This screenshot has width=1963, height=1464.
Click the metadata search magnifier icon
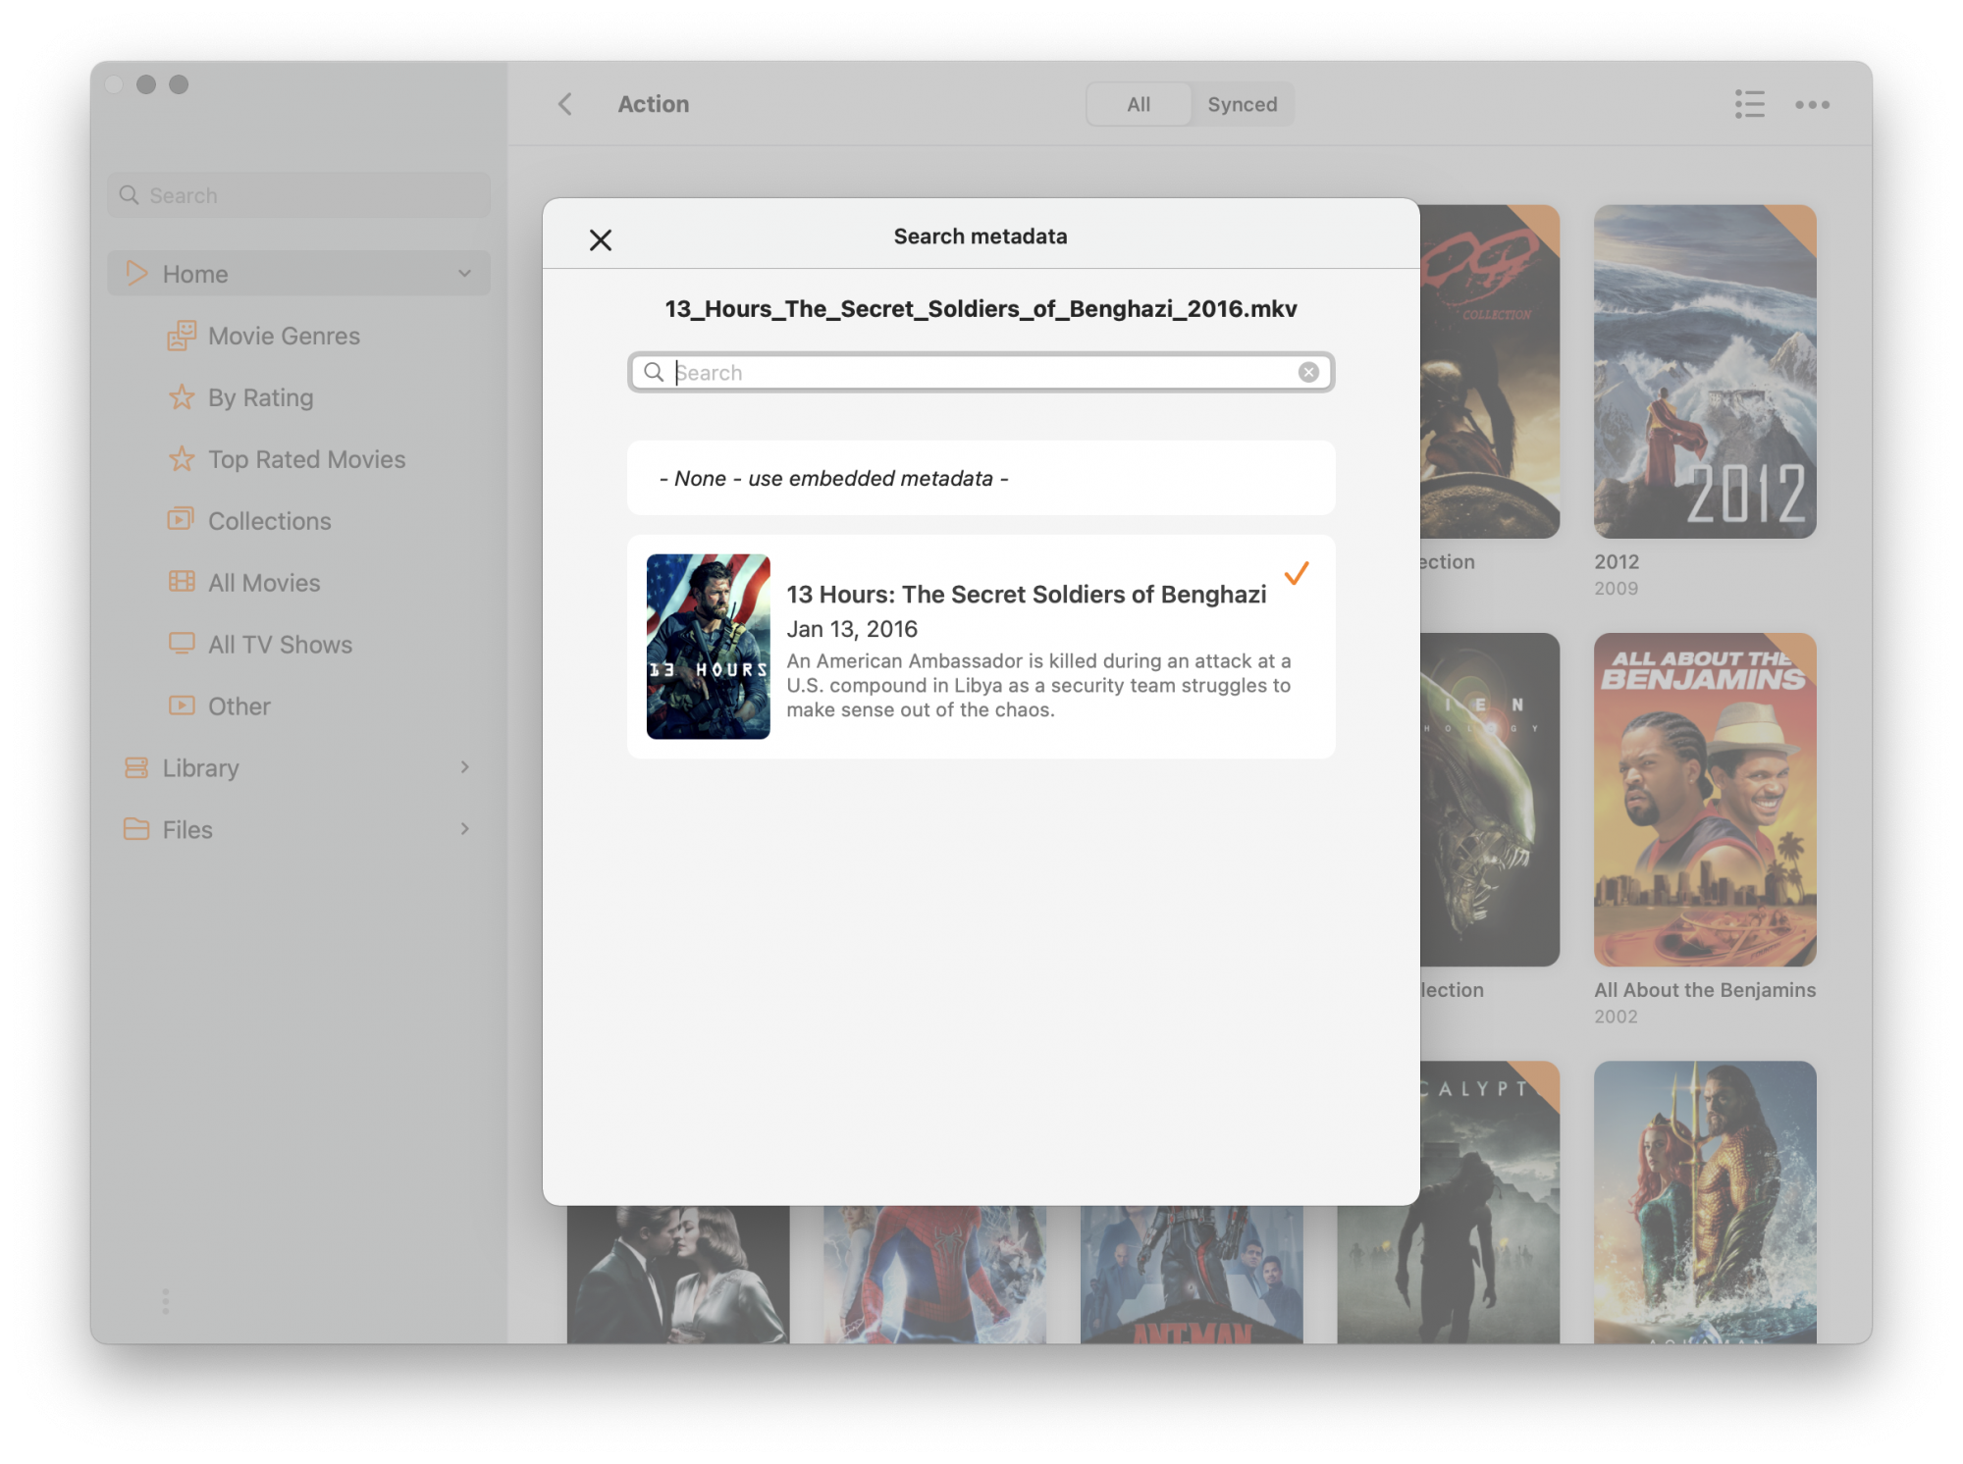[654, 372]
